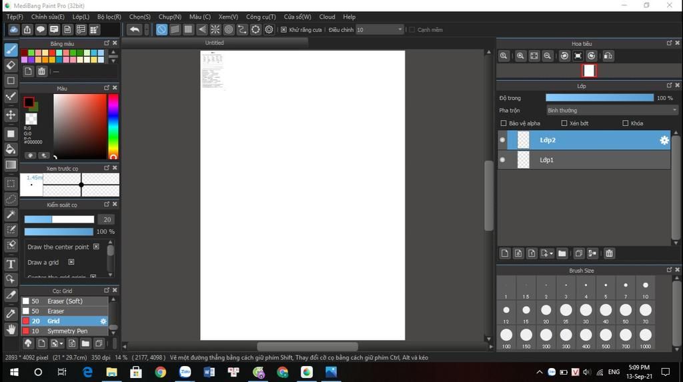Toggle the Khử răng cưa checkbox

tap(283, 30)
